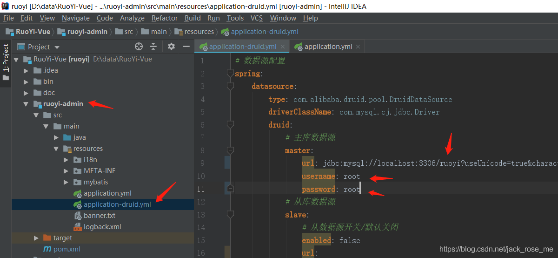Fold the spring block at line 2
This screenshot has height=258, width=558.
coord(230,74)
